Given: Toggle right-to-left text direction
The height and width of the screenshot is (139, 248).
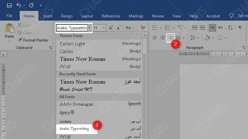Looking at the screenshot, I should click(220, 28).
